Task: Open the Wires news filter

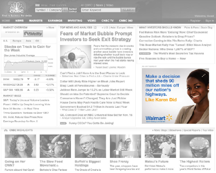Action: click(130, 27)
